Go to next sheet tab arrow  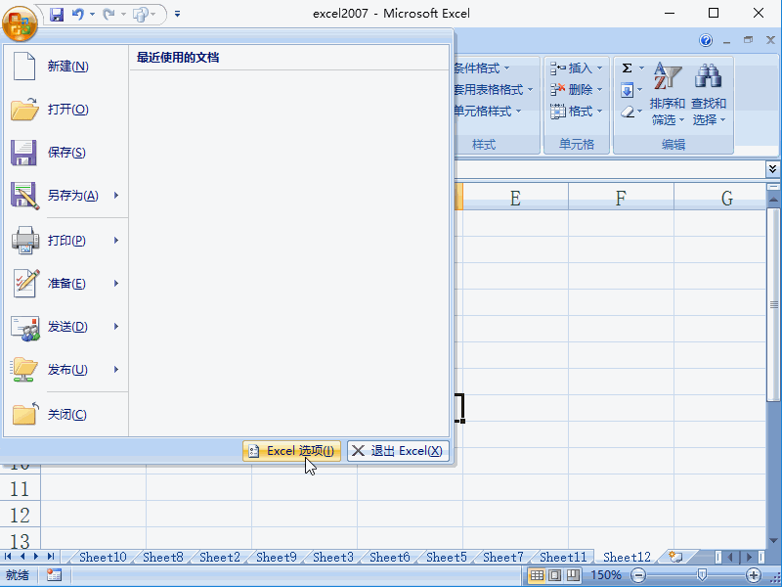36,556
